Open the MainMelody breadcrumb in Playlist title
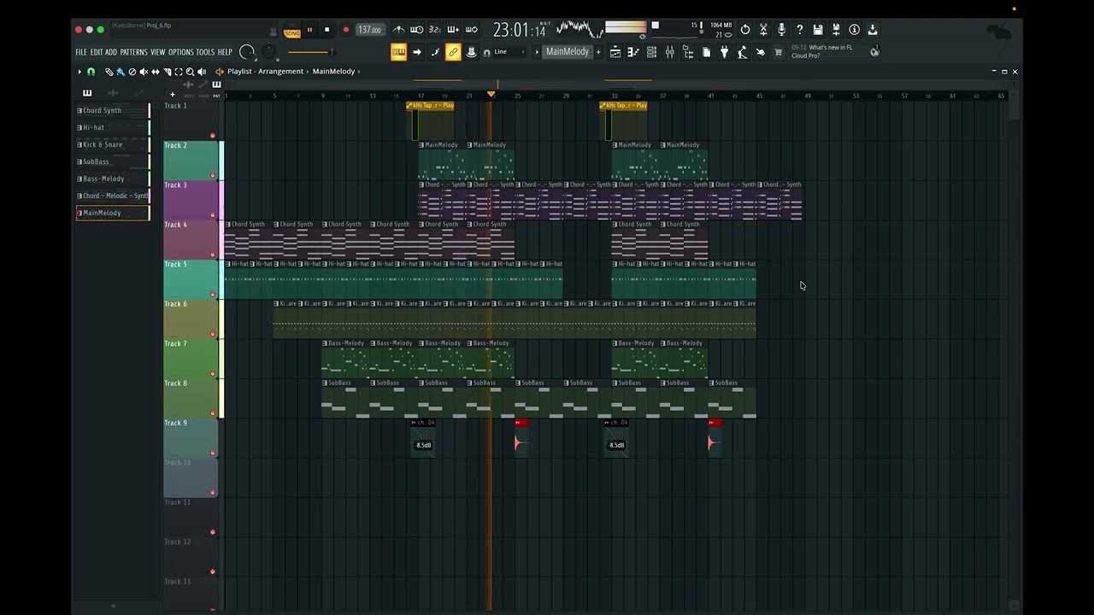This screenshot has height=615, width=1094. click(333, 72)
